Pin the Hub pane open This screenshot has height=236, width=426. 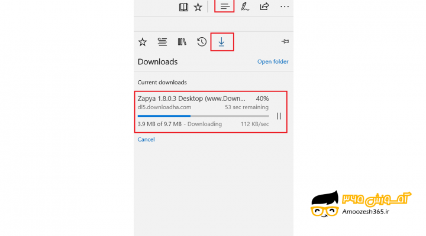[x=285, y=41]
